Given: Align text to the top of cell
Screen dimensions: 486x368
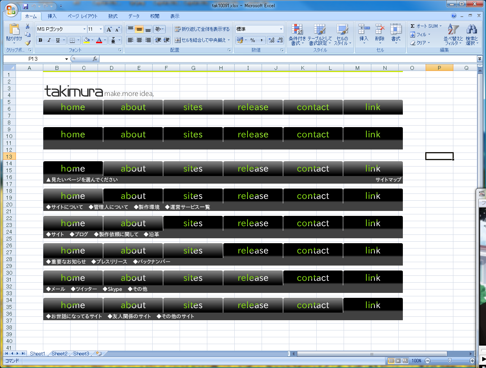Looking at the screenshot, I should [130, 29].
